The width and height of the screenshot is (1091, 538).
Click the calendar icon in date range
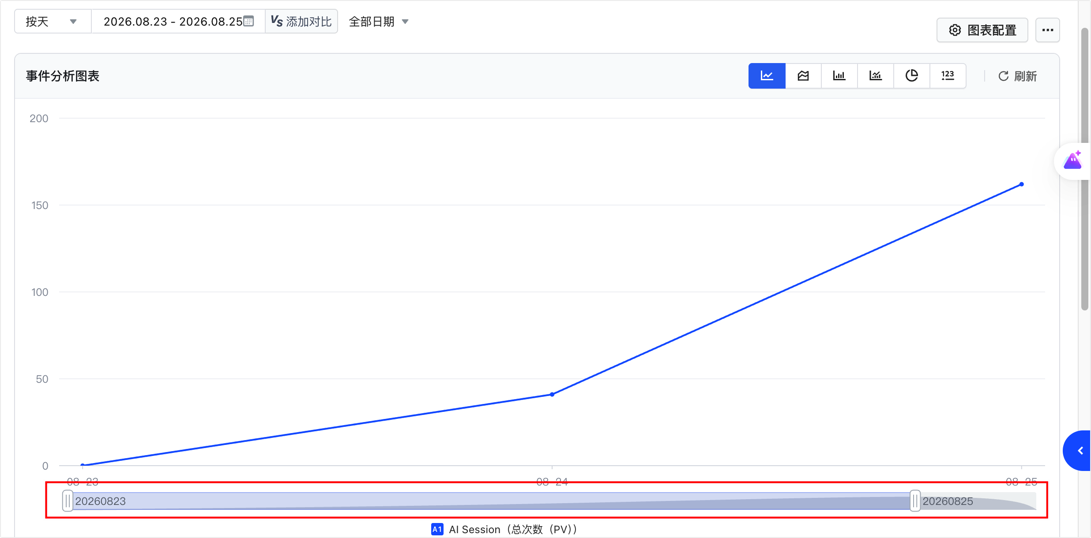click(249, 21)
